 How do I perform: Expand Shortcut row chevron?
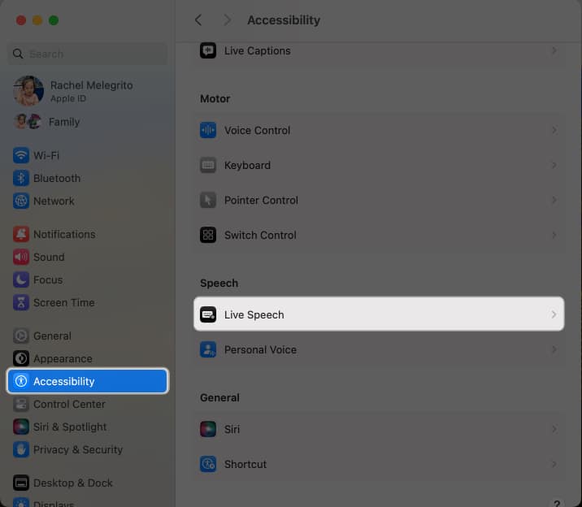coord(554,464)
